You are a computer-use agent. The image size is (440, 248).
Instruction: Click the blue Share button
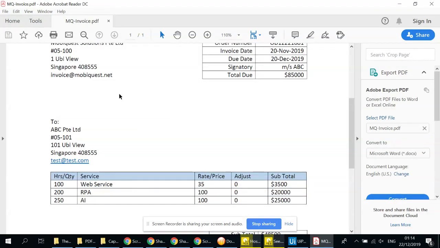pyautogui.click(x=418, y=35)
